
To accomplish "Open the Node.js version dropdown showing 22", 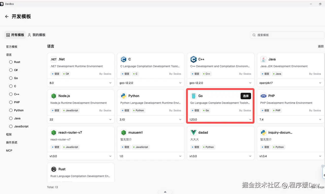I will [81, 120].
